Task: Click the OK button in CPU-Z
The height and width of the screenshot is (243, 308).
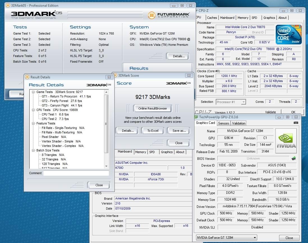Action: [x=293, y=112]
